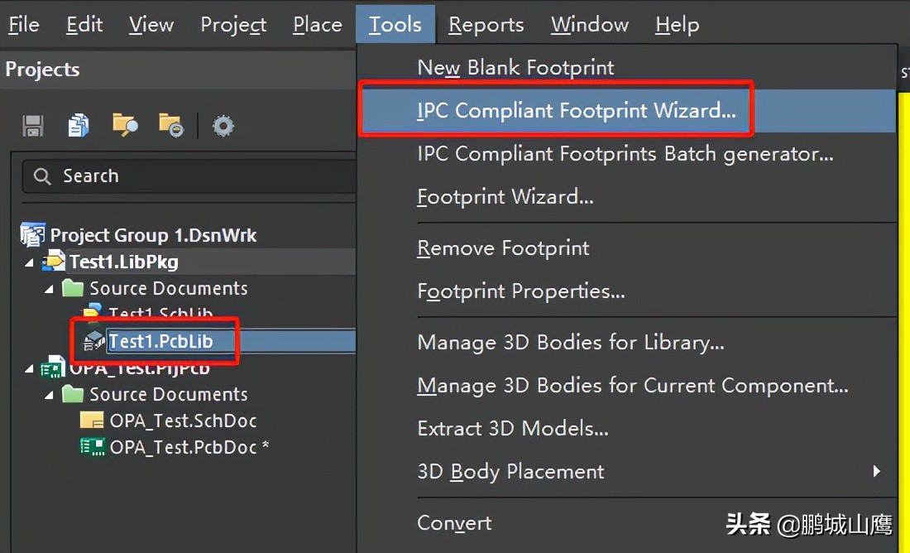Close the open Tools menu
The height and width of the screenshot is (553, 910).
(x=395, y=24)
